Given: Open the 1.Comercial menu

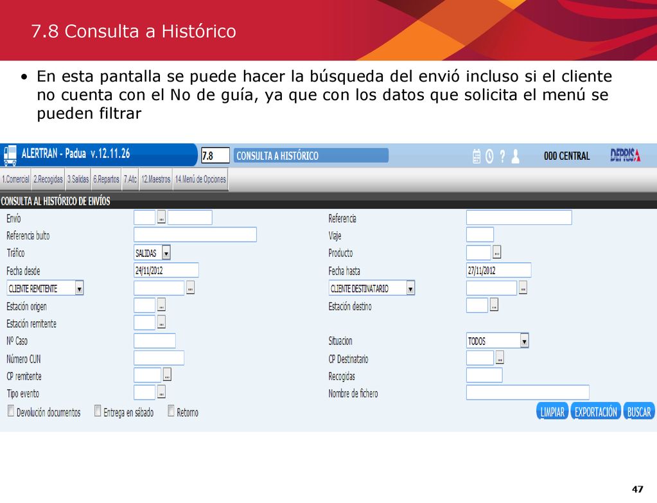Looking at the screenshot, I should 15,179.
